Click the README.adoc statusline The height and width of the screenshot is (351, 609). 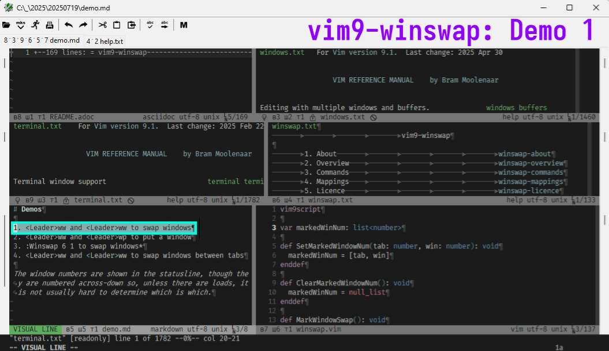tap(130, 117)
